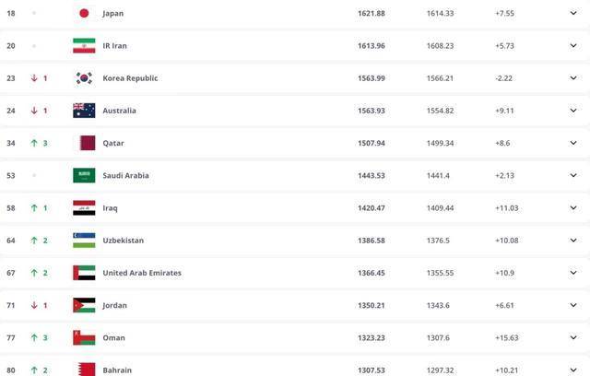Click the Saudi Arabia flag icon

click(84, 175)
